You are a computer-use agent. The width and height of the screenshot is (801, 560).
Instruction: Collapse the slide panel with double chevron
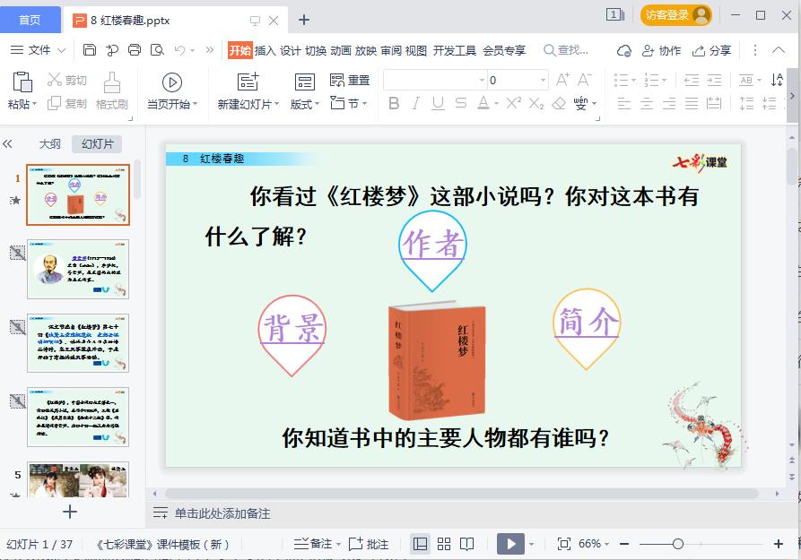pos(7,144)
